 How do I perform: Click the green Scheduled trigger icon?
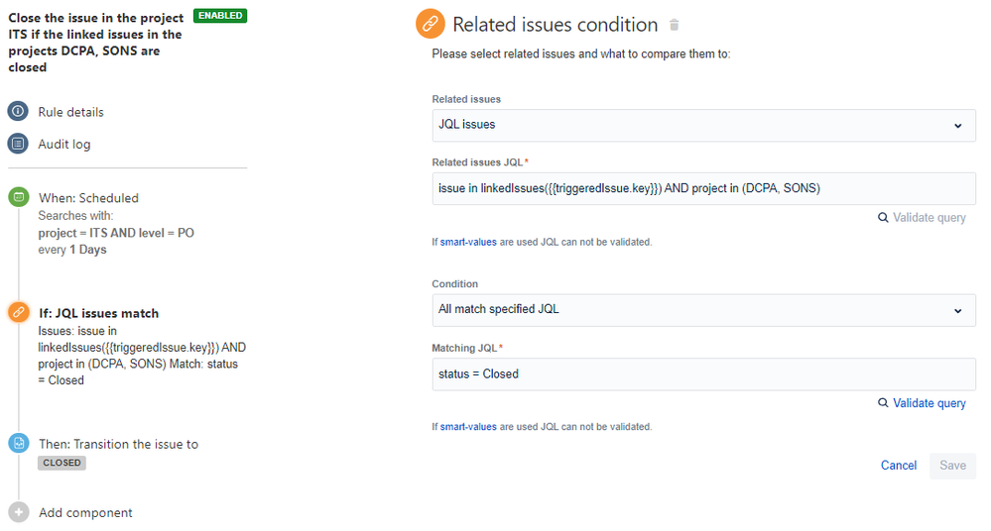point(18,197)
